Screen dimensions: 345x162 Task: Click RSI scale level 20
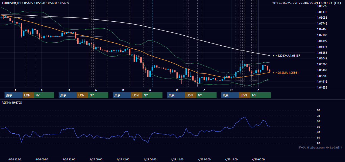pos(318,143)
